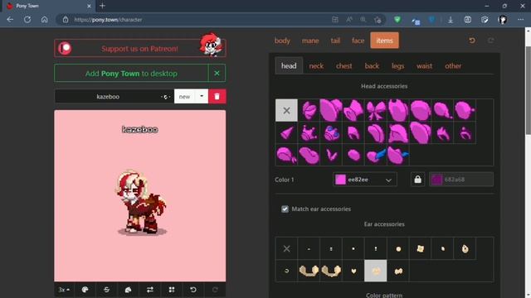
Task: Open the browser three-dots menu
Action: pos(520,20)
